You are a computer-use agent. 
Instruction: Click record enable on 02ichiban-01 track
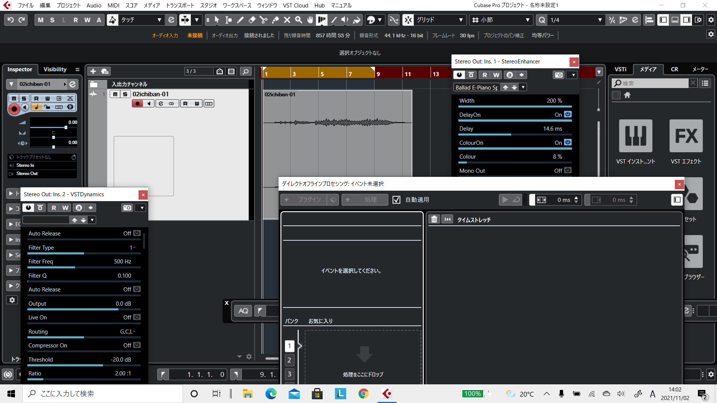click(137, 104)
